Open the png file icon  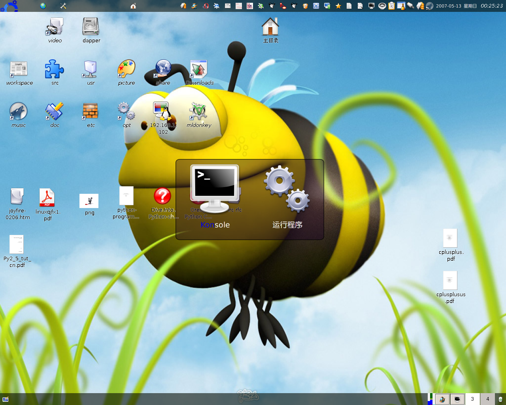pos(89,204)
